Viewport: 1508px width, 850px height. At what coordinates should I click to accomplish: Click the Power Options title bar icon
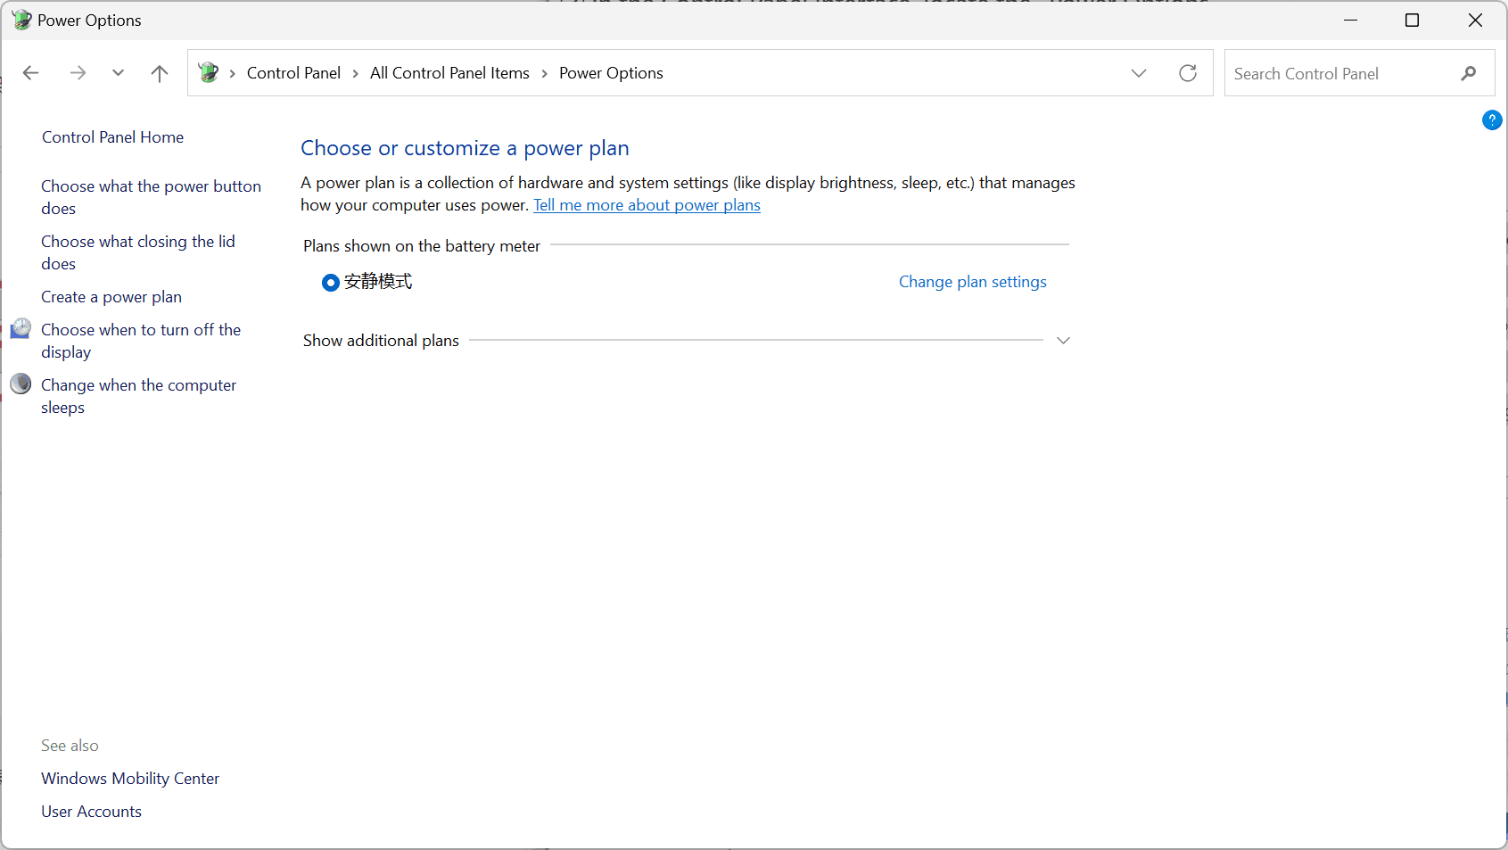[21, 20]
